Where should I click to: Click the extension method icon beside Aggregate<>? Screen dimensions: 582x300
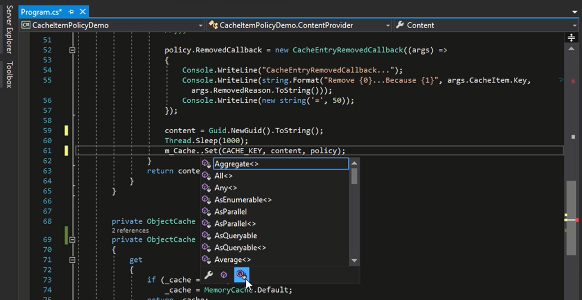[x=206, y=163]
